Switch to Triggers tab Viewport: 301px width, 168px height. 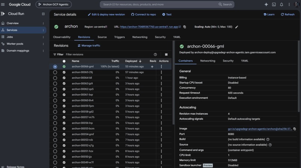click(x=120, y=37)
